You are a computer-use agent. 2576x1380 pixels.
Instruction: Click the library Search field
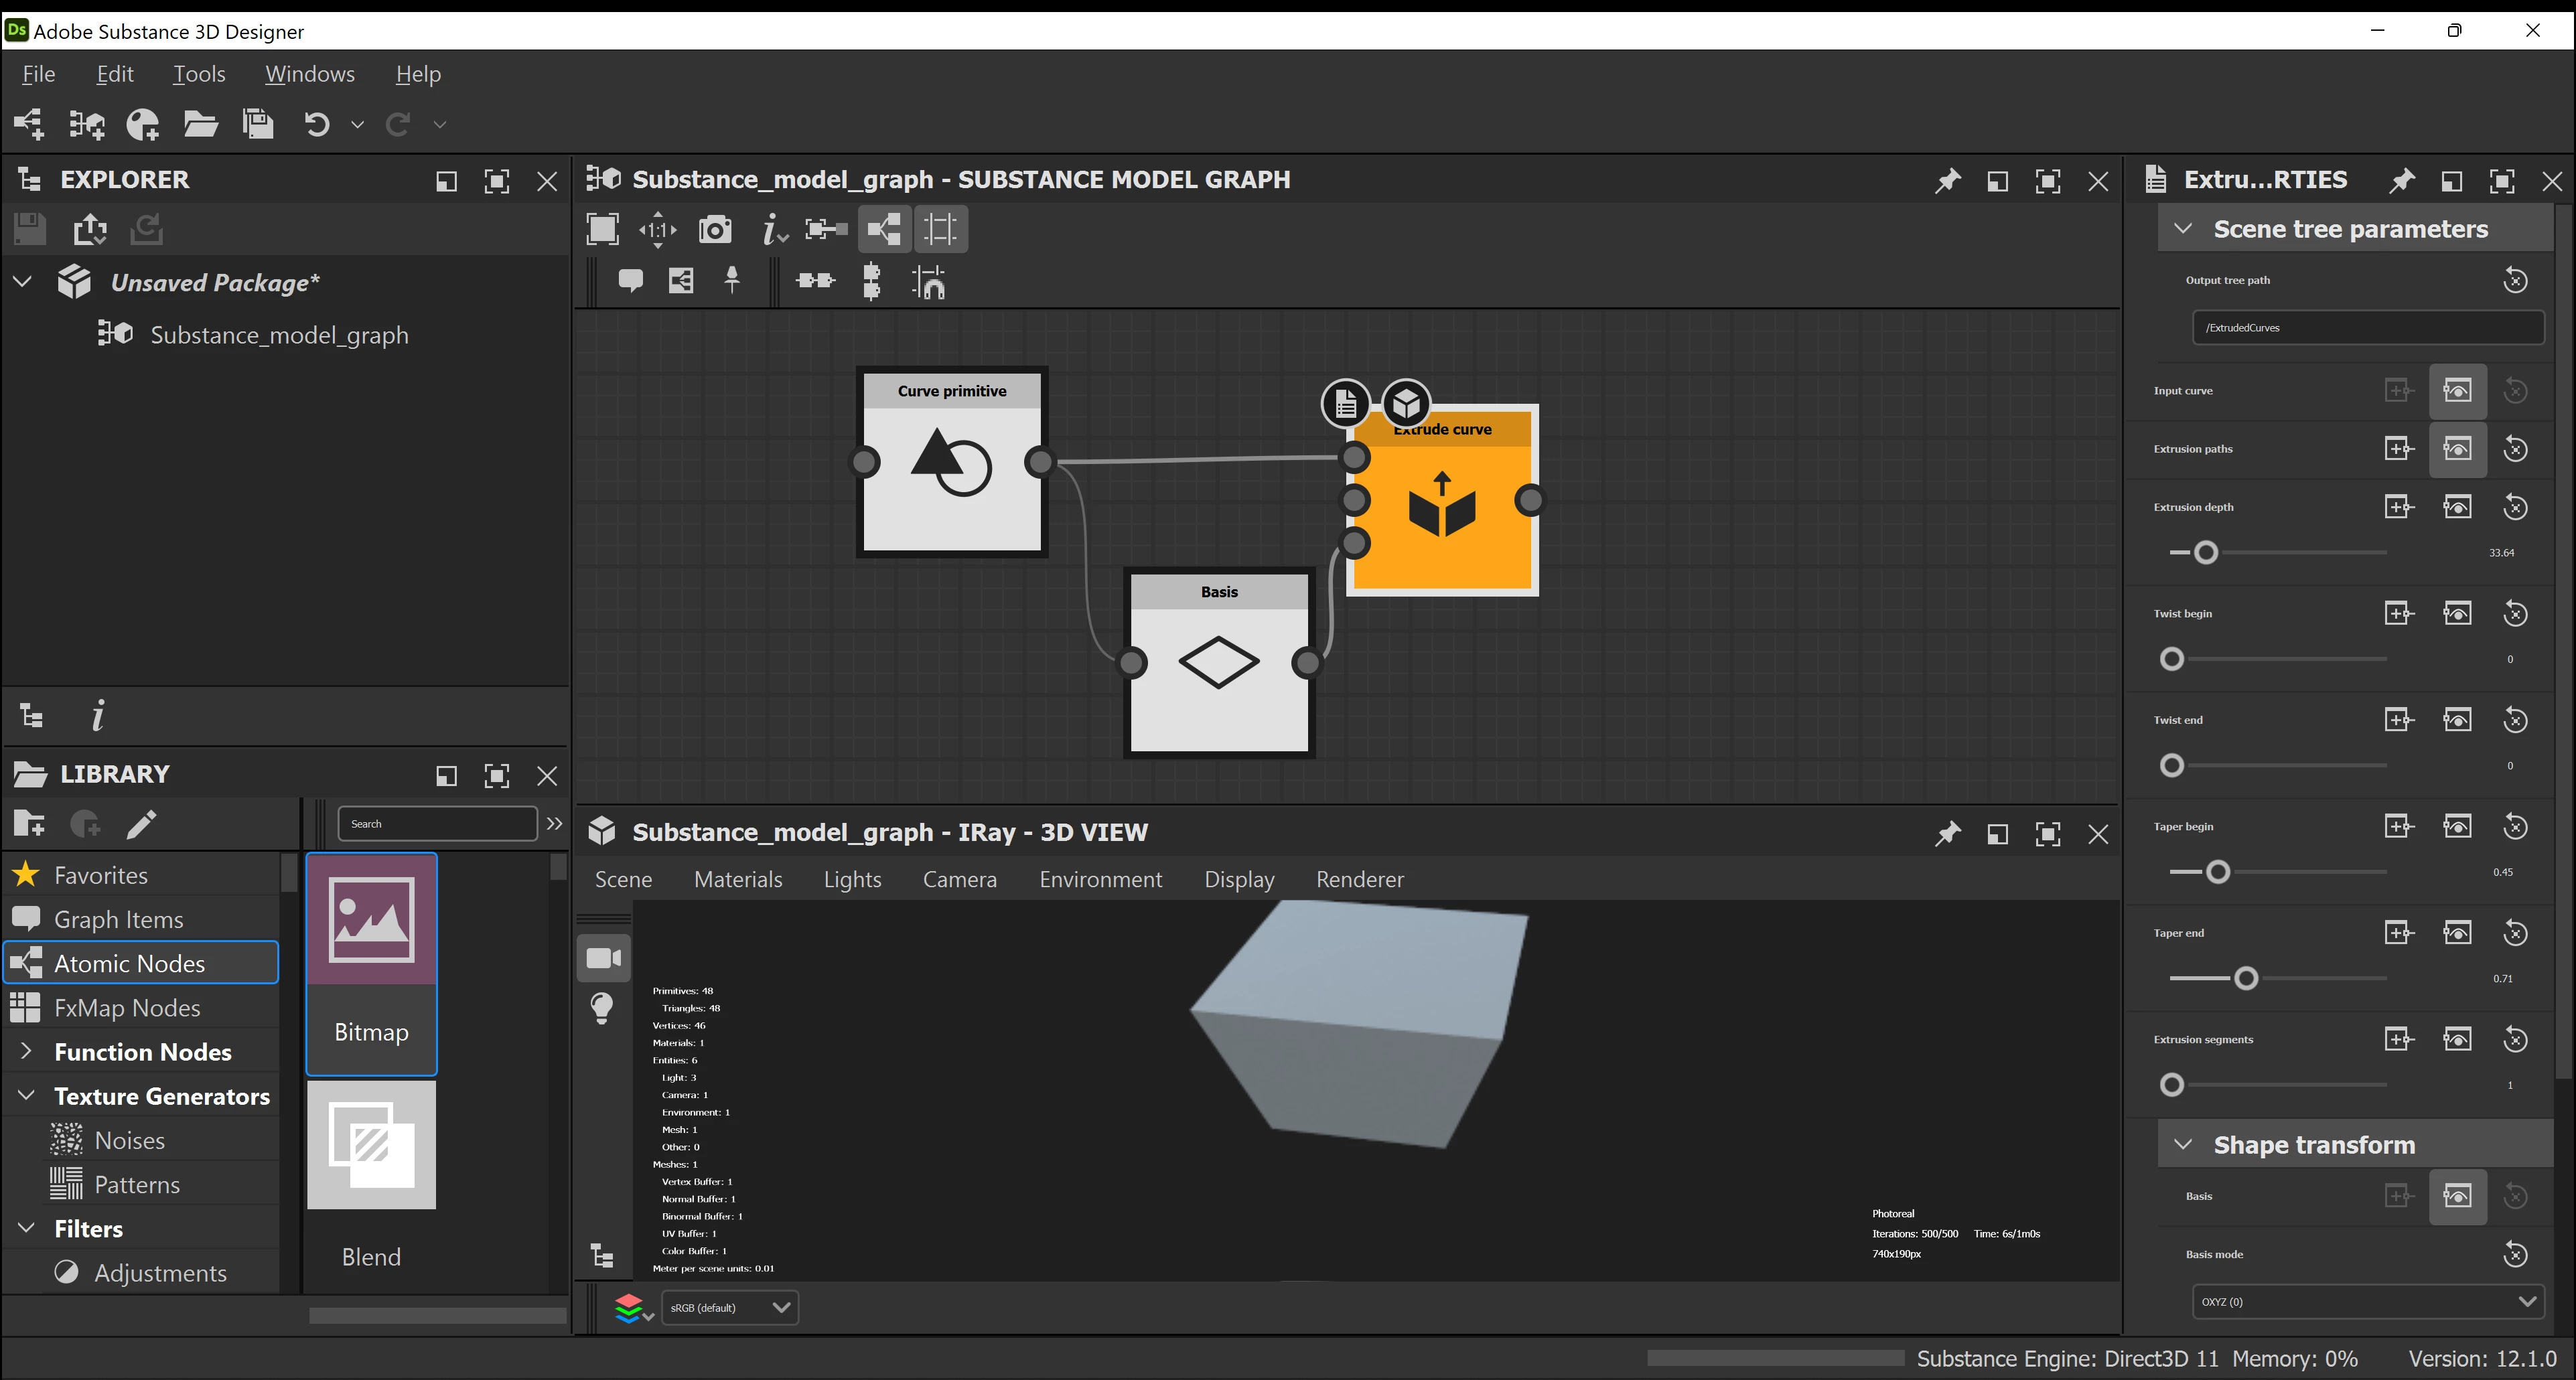coord(437,824)
